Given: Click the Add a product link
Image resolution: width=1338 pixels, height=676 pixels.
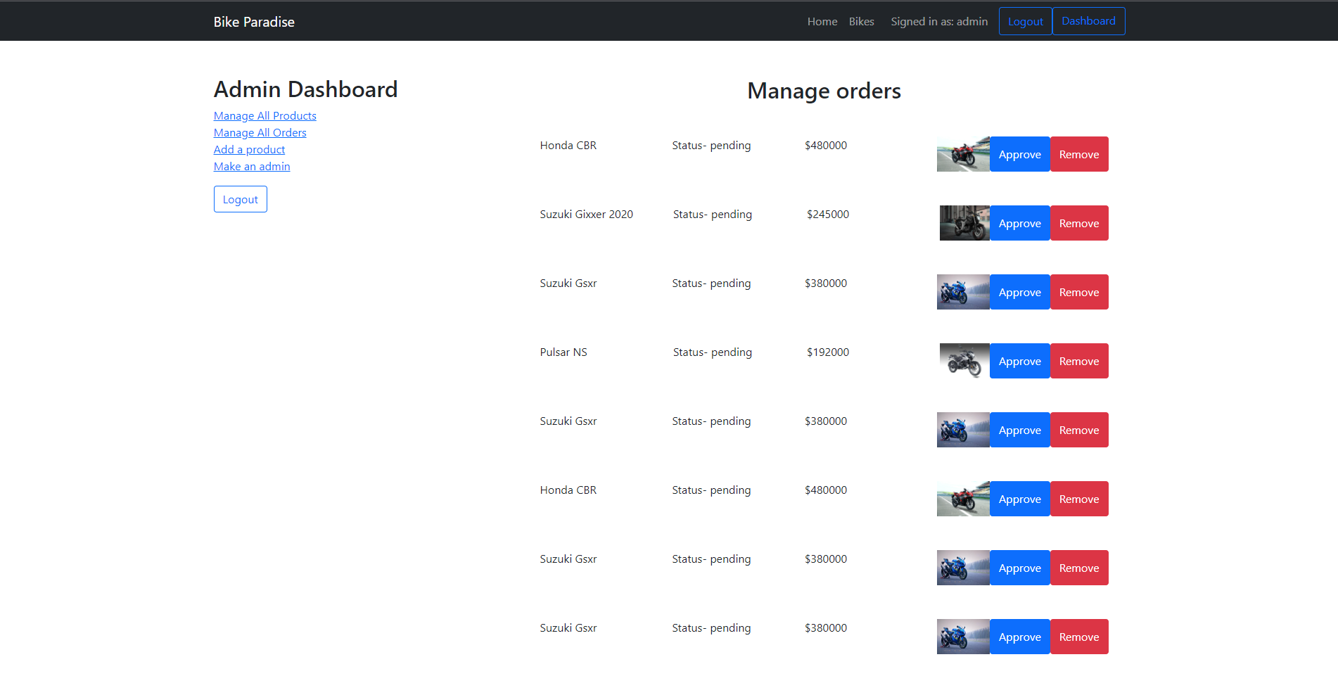Looking at the screenshot, I should 249,150.
